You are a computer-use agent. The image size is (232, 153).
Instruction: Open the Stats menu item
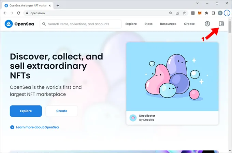tap(148, 24)
